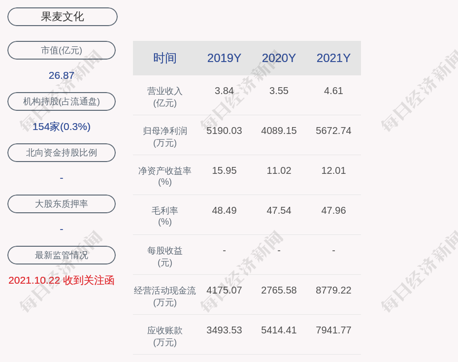The height and width of the screenshot is (362, 458).
Task: Click the 2021Y 应收账款 value 7941.77
Action: pyautogui.click(x=333, y=330)
